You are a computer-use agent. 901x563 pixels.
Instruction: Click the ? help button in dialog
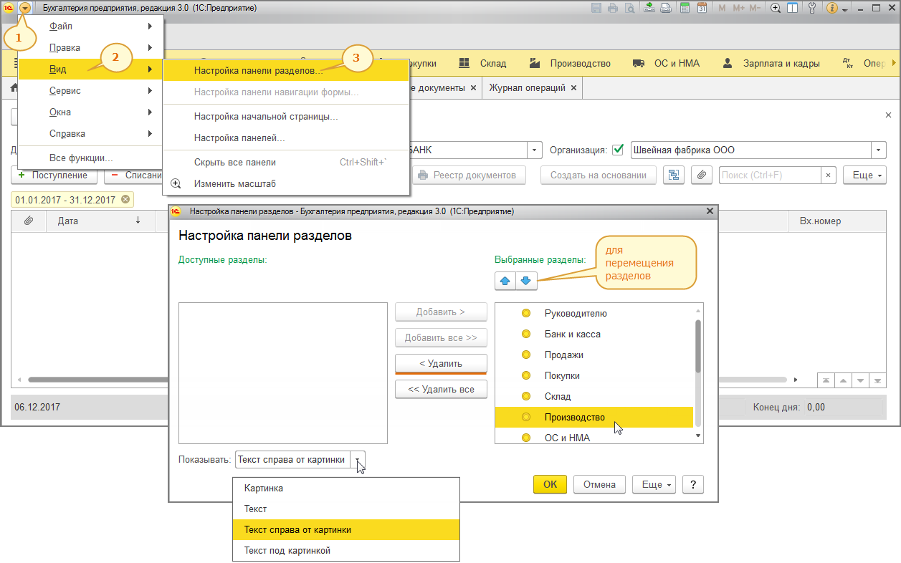tap(693, 484)
